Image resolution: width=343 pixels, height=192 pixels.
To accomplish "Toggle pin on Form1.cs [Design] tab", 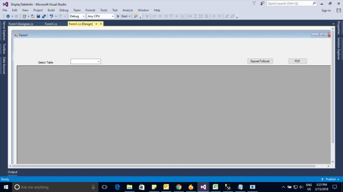I will point(96,24).
